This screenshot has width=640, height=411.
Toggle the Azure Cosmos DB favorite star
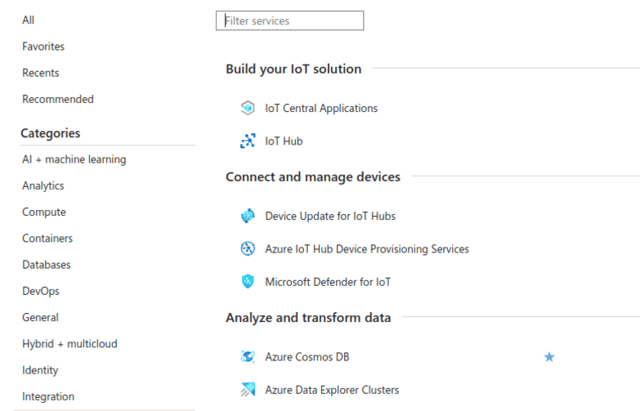(x=549, y=357)
